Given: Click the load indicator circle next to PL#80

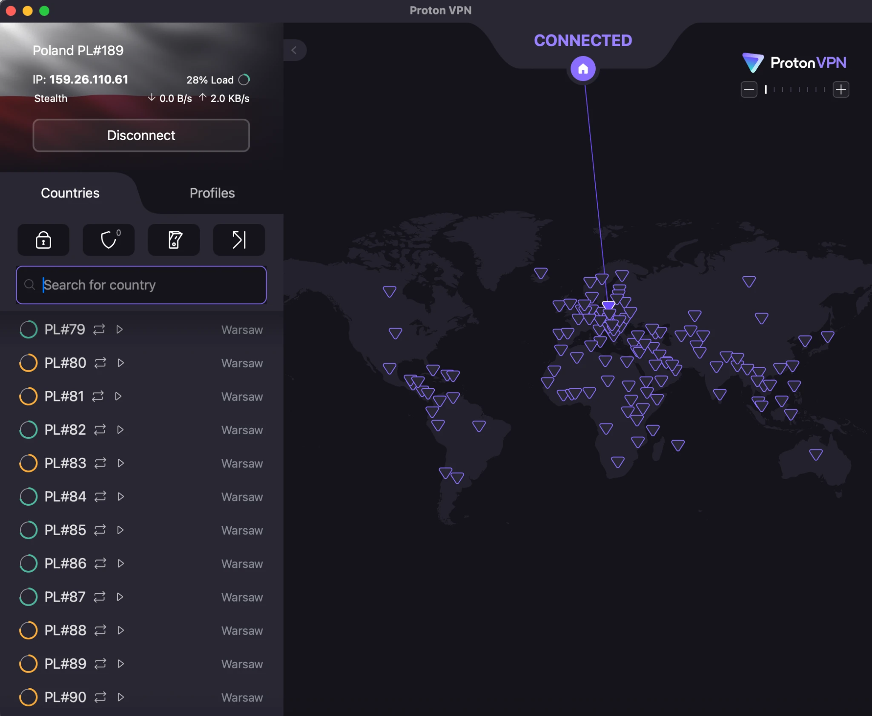Looking at the screenshot, I should [29, 363].
